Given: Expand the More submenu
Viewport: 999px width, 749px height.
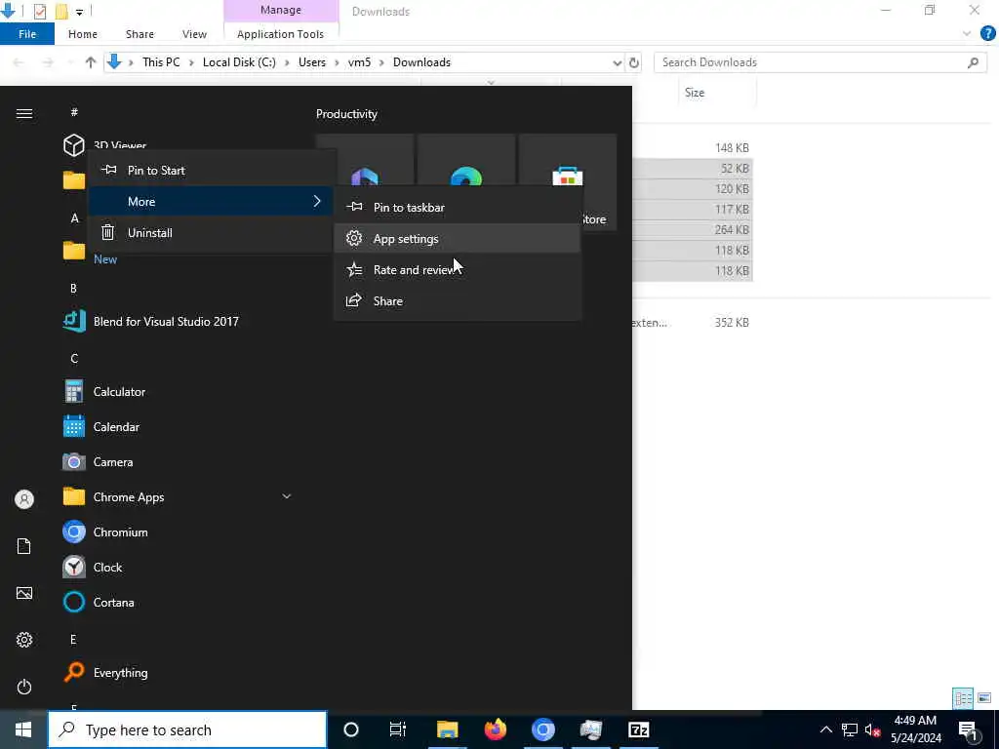Looking at the screenshot, I should point(211,201).
